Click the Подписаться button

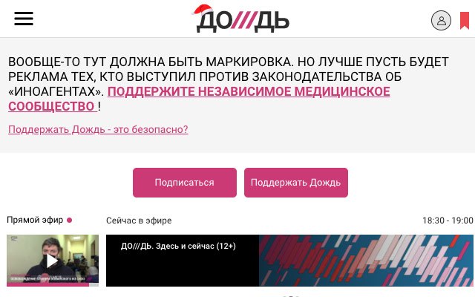click(x=185, y=183)
